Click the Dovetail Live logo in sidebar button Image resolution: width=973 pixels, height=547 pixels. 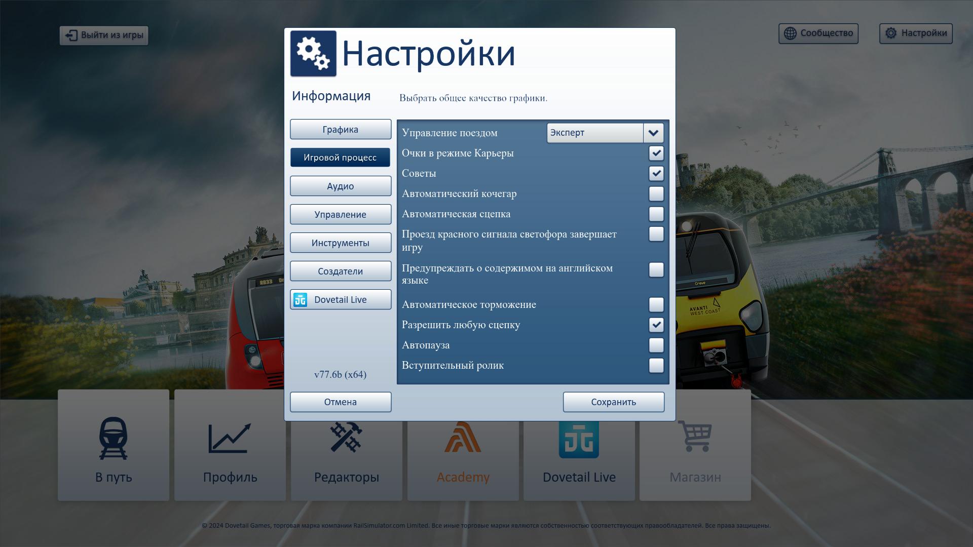coord(301,300)
